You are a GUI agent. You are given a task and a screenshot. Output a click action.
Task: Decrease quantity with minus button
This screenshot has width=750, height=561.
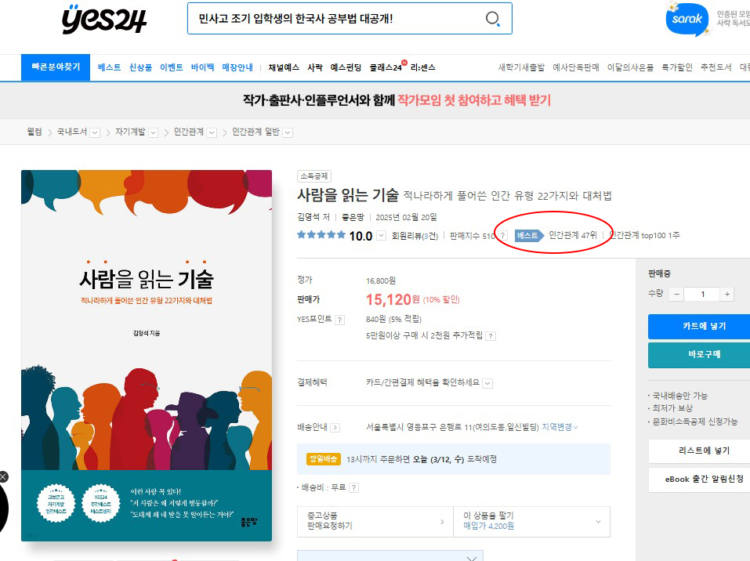[677, 294]
